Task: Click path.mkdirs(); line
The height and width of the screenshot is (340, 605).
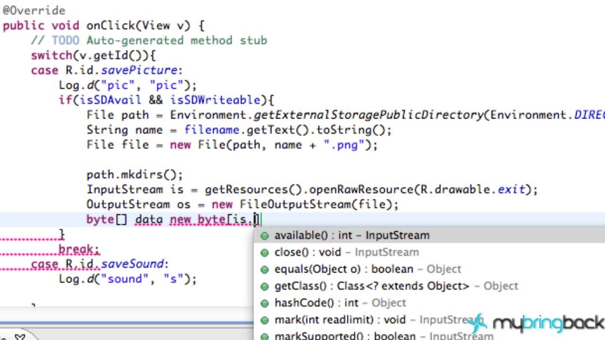Action: 135,175
